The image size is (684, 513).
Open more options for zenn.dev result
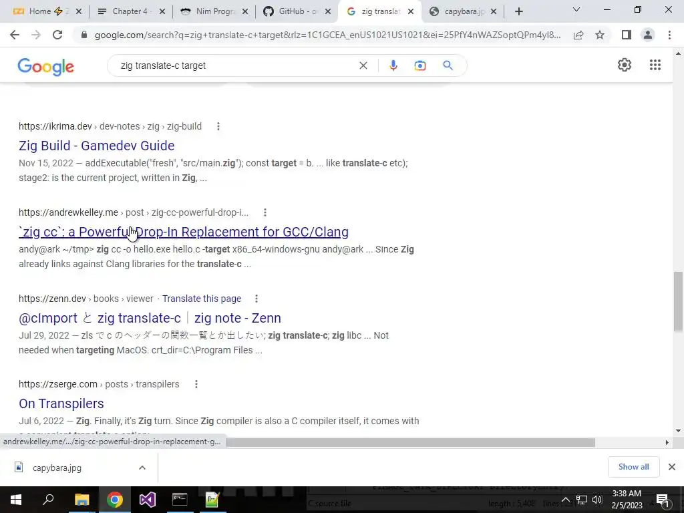pyautogui.click(x=256, y=299)
